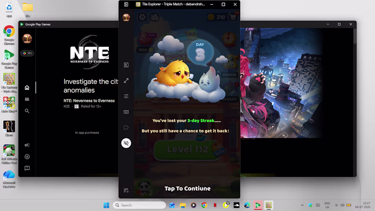This screenshot has width=375, height=211.
Task: Open the Recycle Bin desktop icon labeled 'app'
Action: pyautogui.click(x=9, y=10)
